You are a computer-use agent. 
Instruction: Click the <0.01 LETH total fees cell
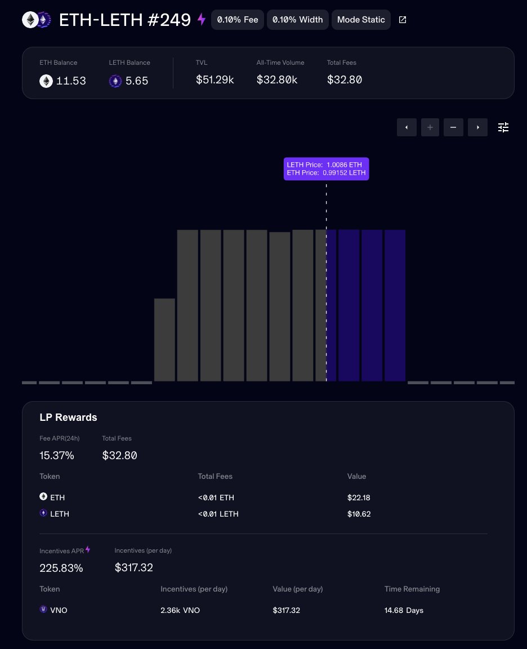coord(218,514)
